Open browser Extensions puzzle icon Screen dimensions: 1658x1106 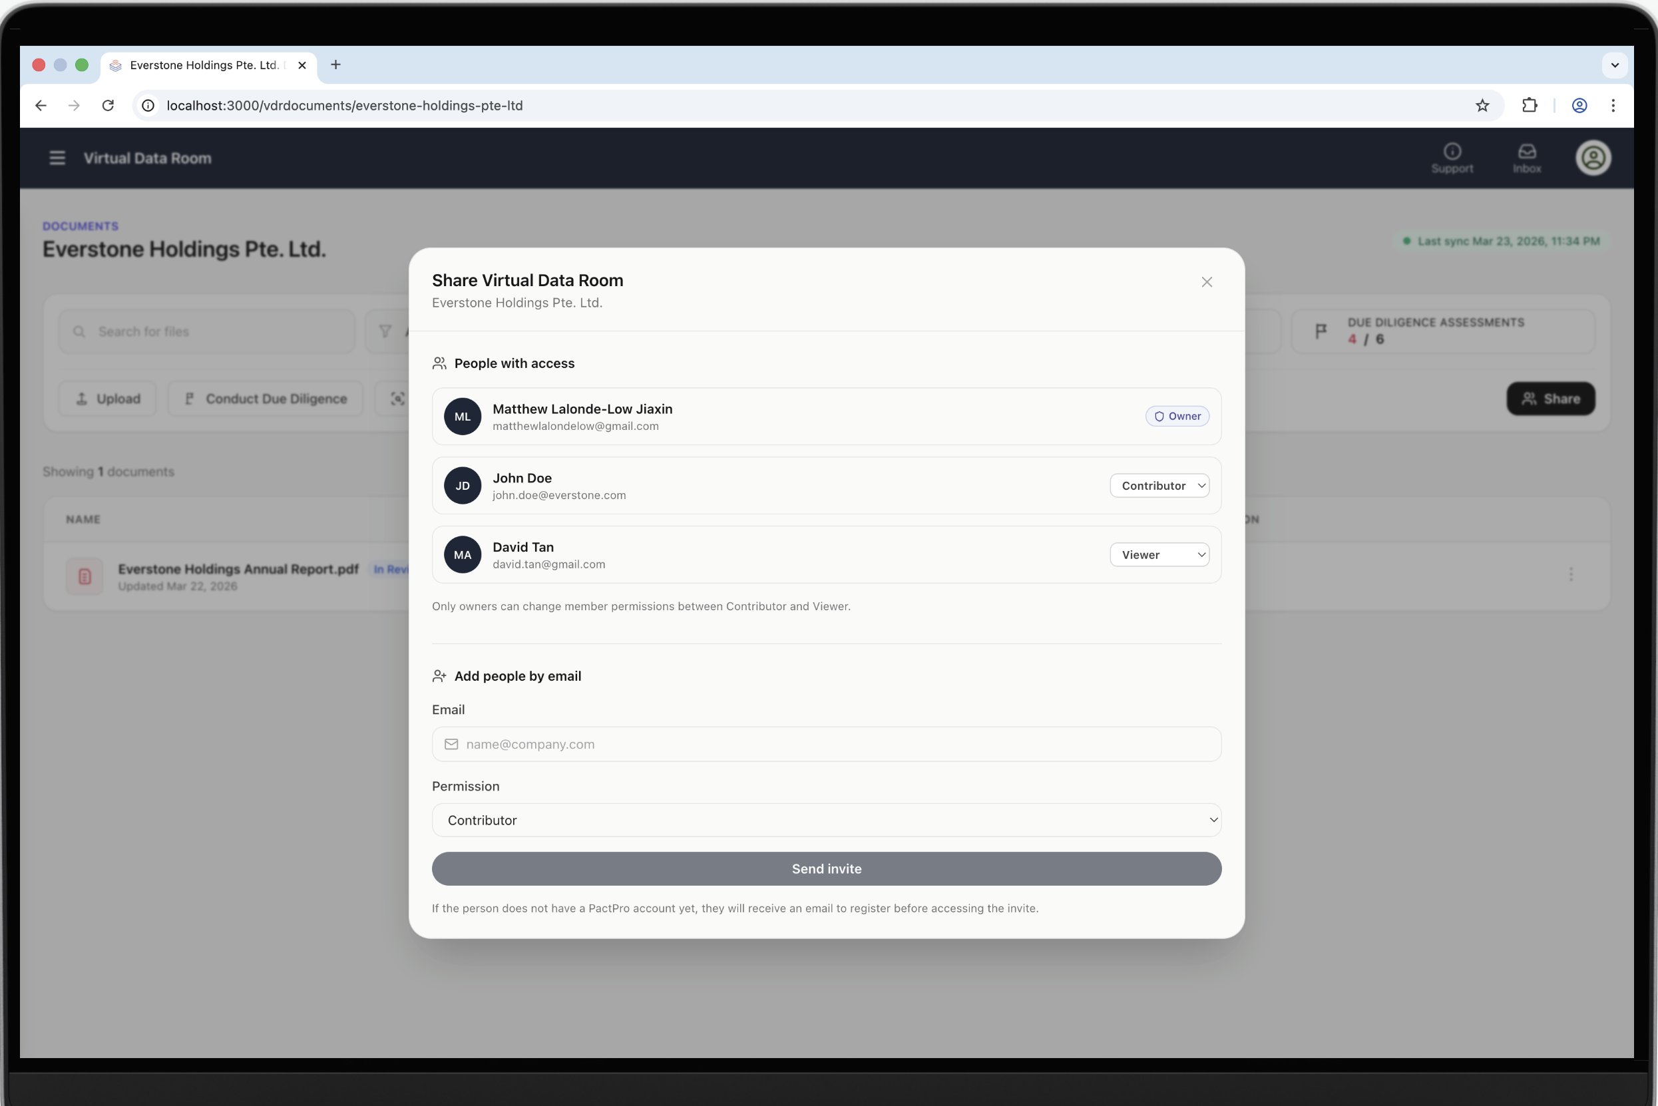click(x=1529, y=105)
